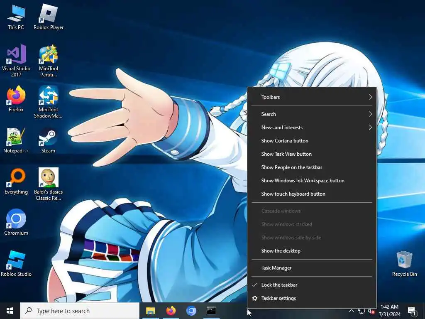This screenshot has width=425, height=319.
Task: Select Baldi's Basics Classic desktop icon
Action: coord(49,184)
